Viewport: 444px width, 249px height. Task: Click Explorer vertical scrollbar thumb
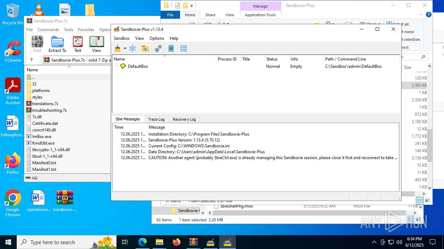(429, 145)
